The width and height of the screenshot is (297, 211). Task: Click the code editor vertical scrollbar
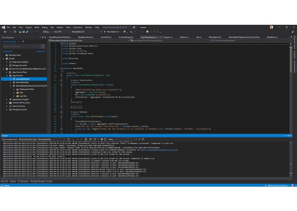point(291,88)
